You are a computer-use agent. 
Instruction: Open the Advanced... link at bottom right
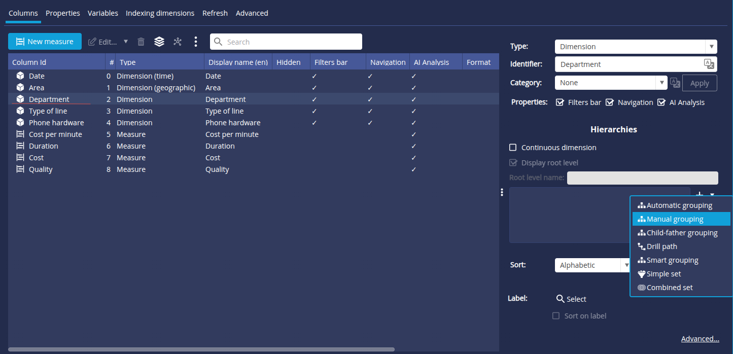coord(700,339)
